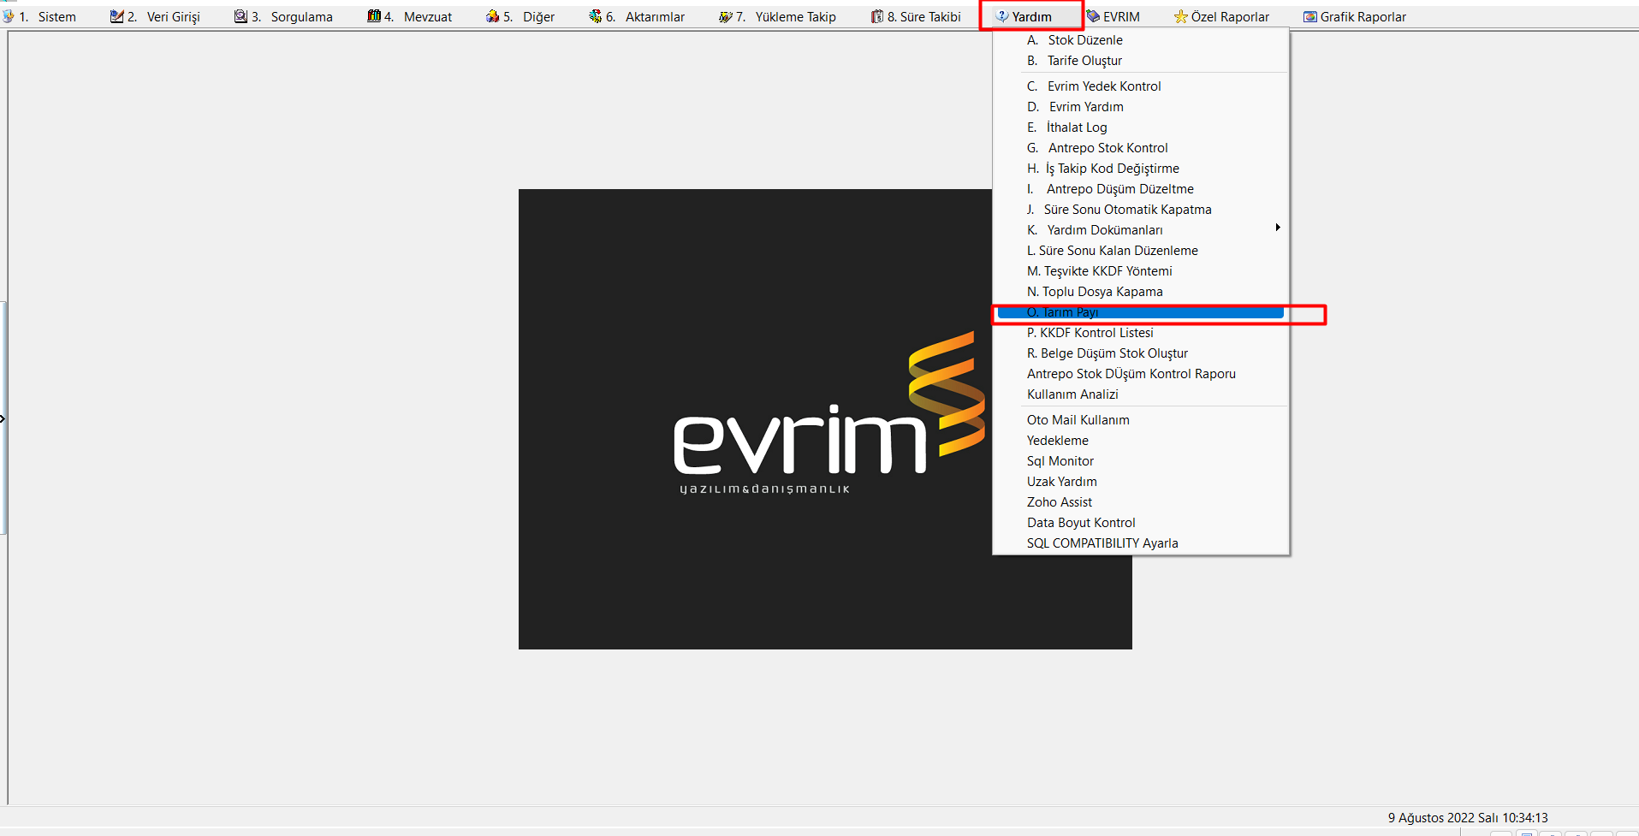Image resolution: width=1639 pixels, height=836 pixels.
Task: Click the Sorgulama magnifier icon
Action: pyautogui.click(x=241, y=16)
